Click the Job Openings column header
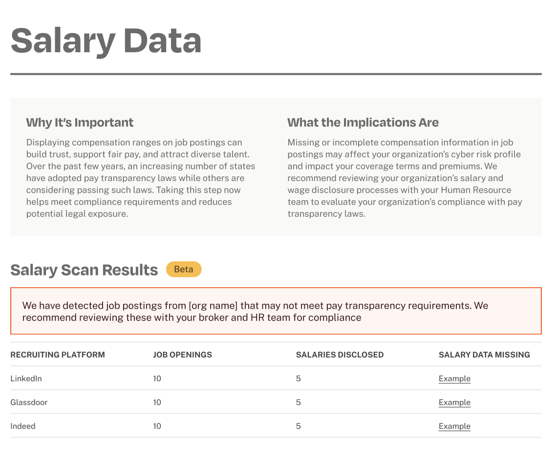558x462 pixels. coord(182,355)
